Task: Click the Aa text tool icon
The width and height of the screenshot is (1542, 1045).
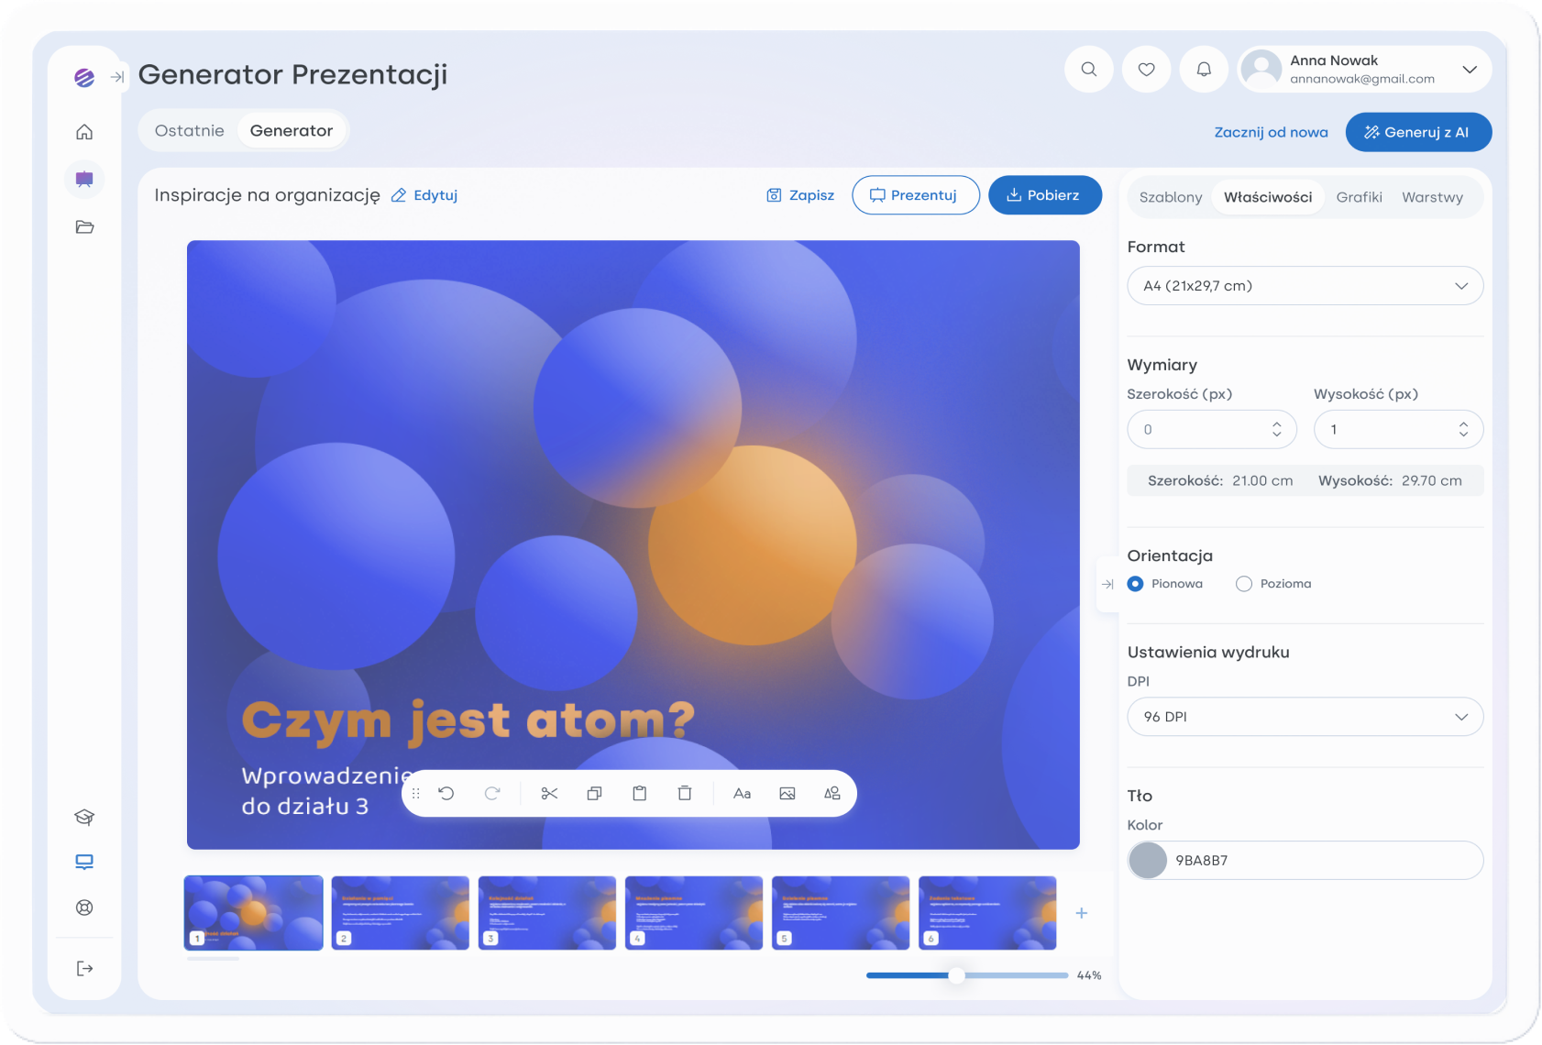Action: [742, 794]
